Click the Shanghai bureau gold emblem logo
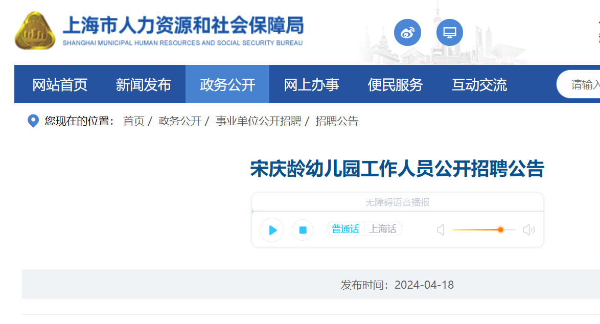Image resolution: width=600 pixels, height=324 pixels. point(35,31)
